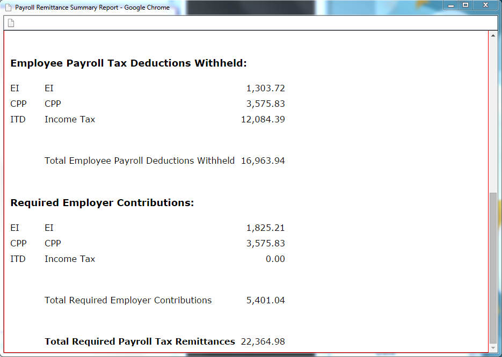Click the ITD label under employer contributions
The image size is (502, 357).
click(x=18, y=259)
